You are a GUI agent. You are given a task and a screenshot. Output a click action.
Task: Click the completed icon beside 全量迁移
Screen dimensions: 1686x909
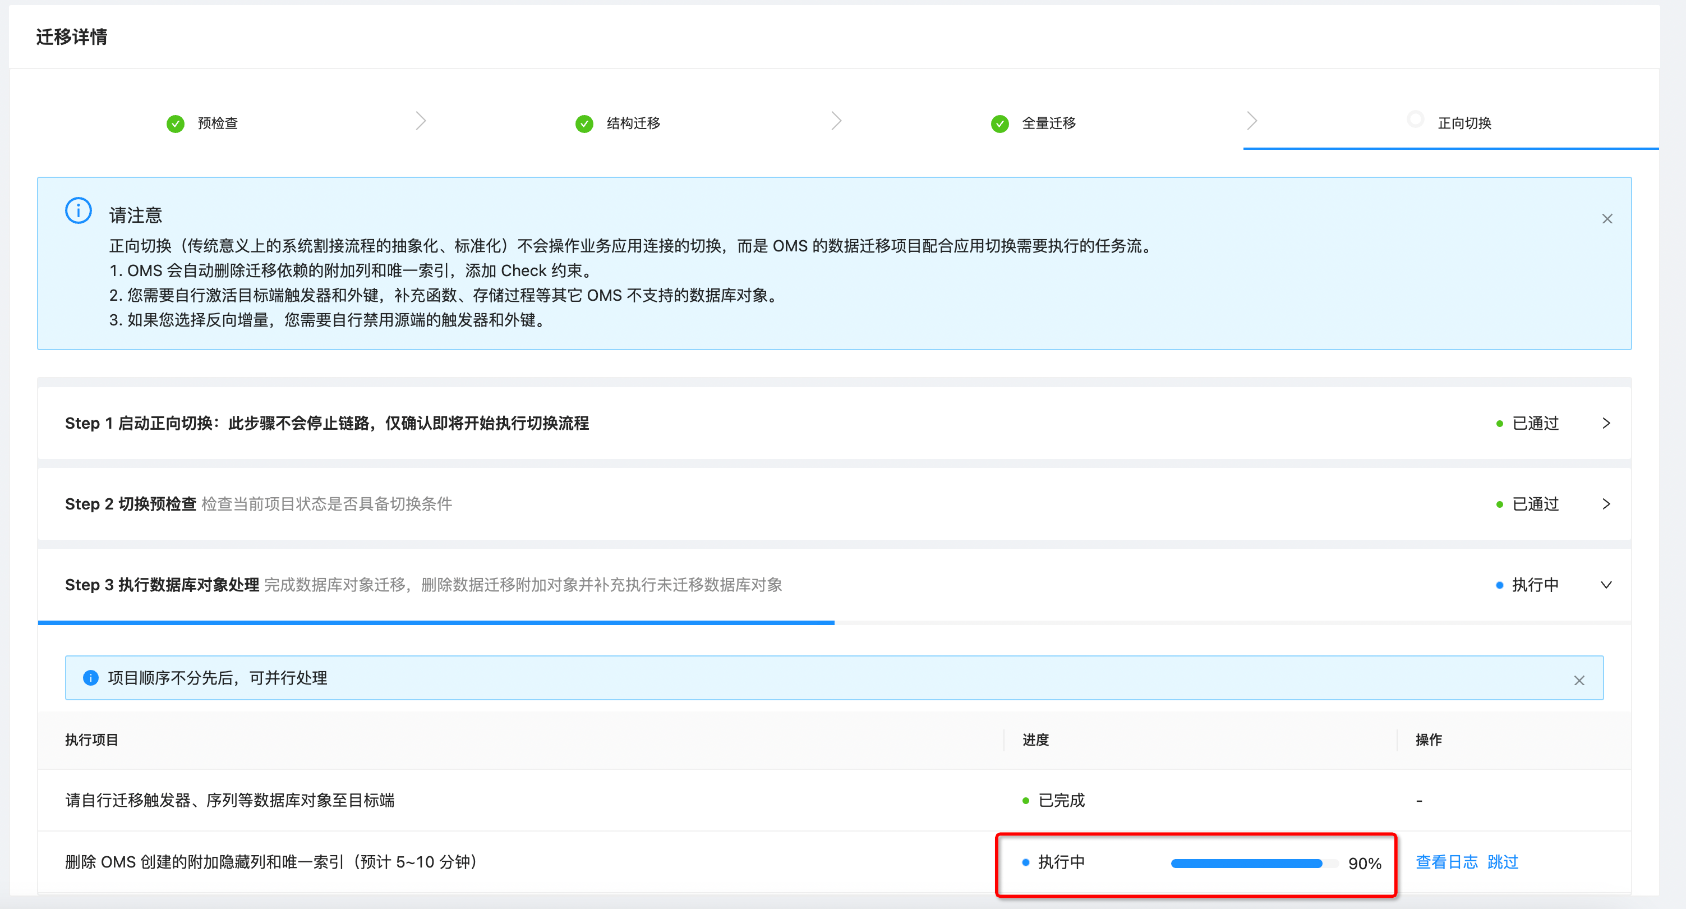click(x=999, y=123)
